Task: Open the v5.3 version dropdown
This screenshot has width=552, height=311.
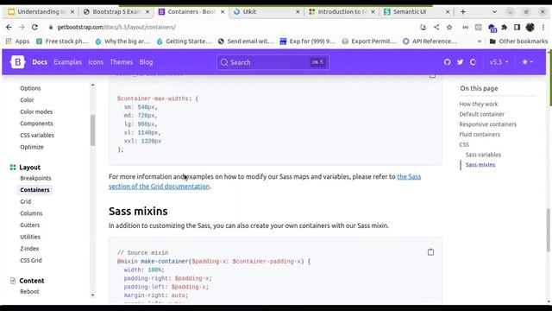Action: click(x=499, y=62)
